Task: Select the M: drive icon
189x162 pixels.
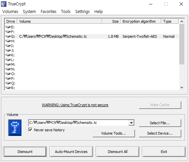Action: point(8,64)
